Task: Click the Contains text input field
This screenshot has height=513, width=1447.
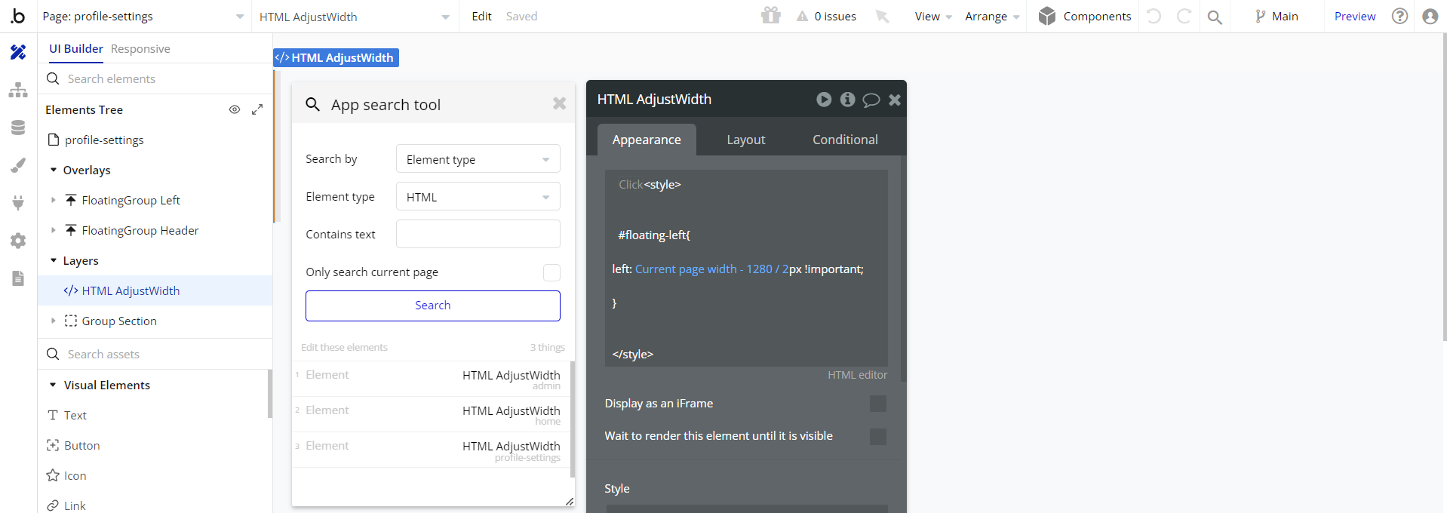Action: (478, 234)
